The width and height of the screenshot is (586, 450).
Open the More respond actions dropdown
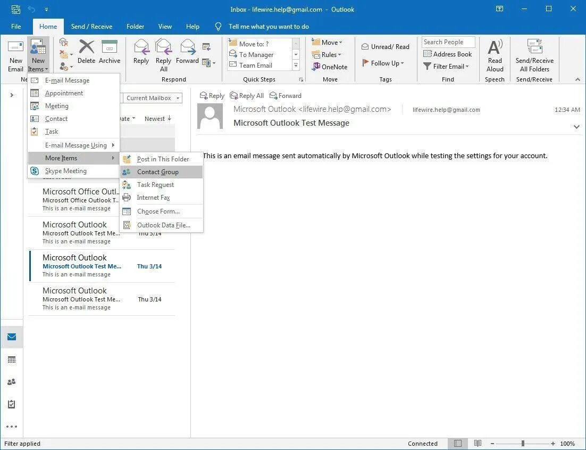208,62
